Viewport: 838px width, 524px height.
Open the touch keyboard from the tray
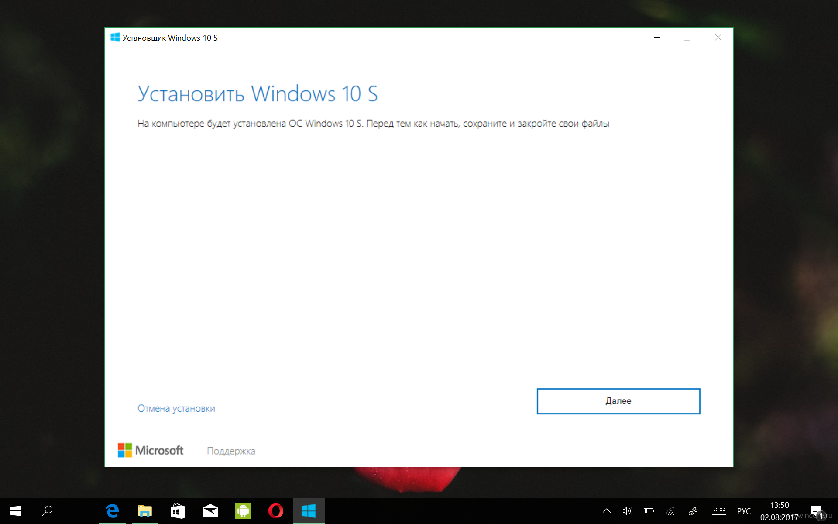click(719, 511)
